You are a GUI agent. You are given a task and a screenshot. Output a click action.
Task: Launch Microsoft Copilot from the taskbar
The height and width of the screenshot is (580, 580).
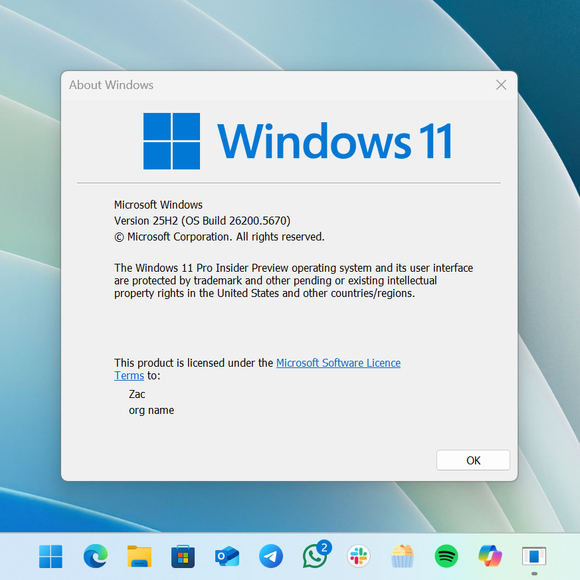tap(490, 556)
